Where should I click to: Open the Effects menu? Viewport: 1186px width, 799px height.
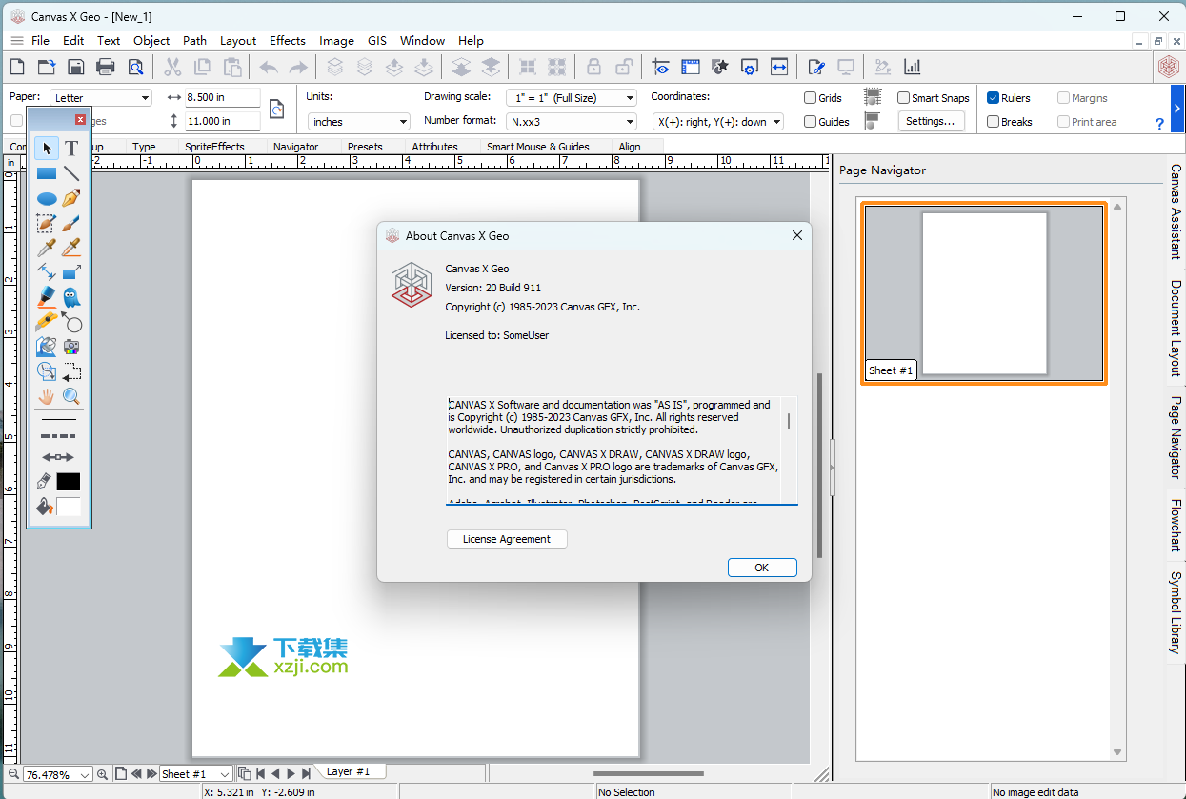coord(288,41)
